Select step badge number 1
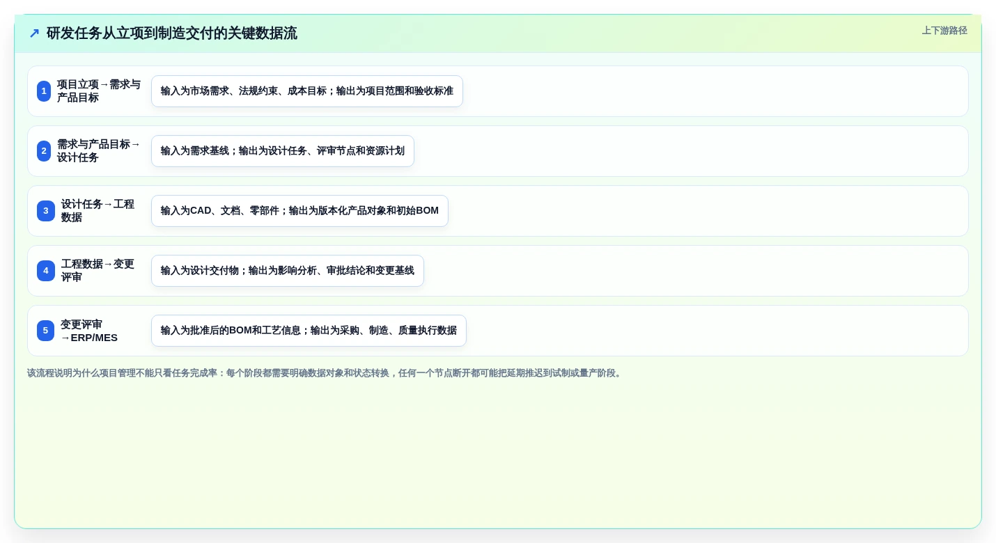Screen dimensions: 996x543 coord(44,91)
